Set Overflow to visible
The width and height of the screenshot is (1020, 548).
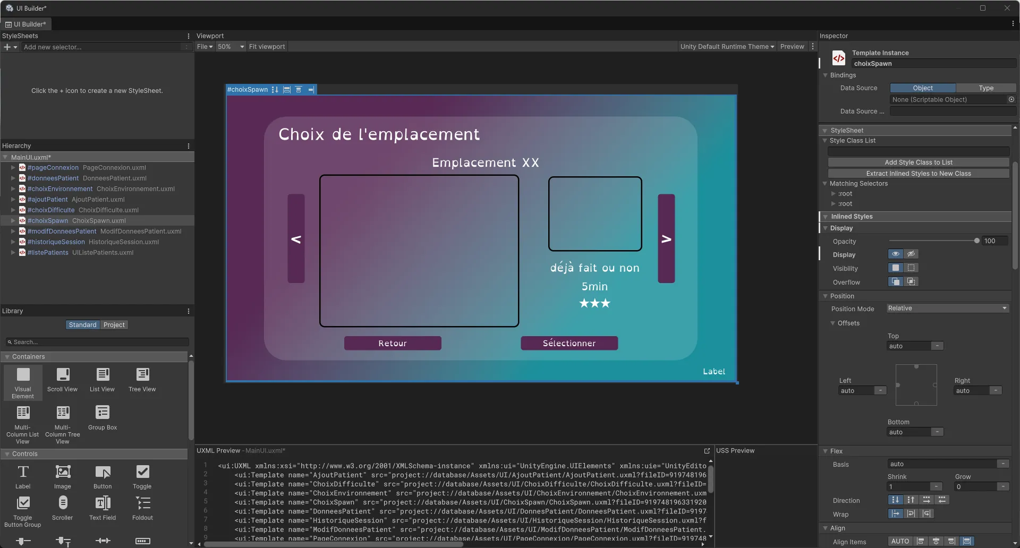[x=896, y=282]
